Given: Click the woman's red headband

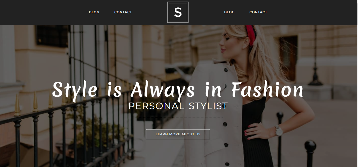Looking at the screenshot, I should click(x=251, y=34).
